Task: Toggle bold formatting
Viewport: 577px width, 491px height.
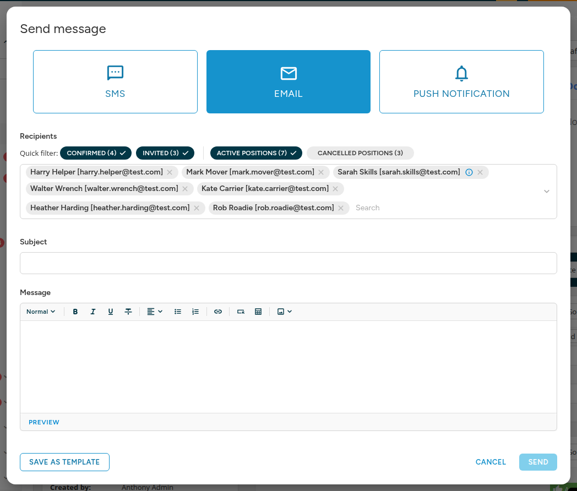Action: click(x=75, y=312)
